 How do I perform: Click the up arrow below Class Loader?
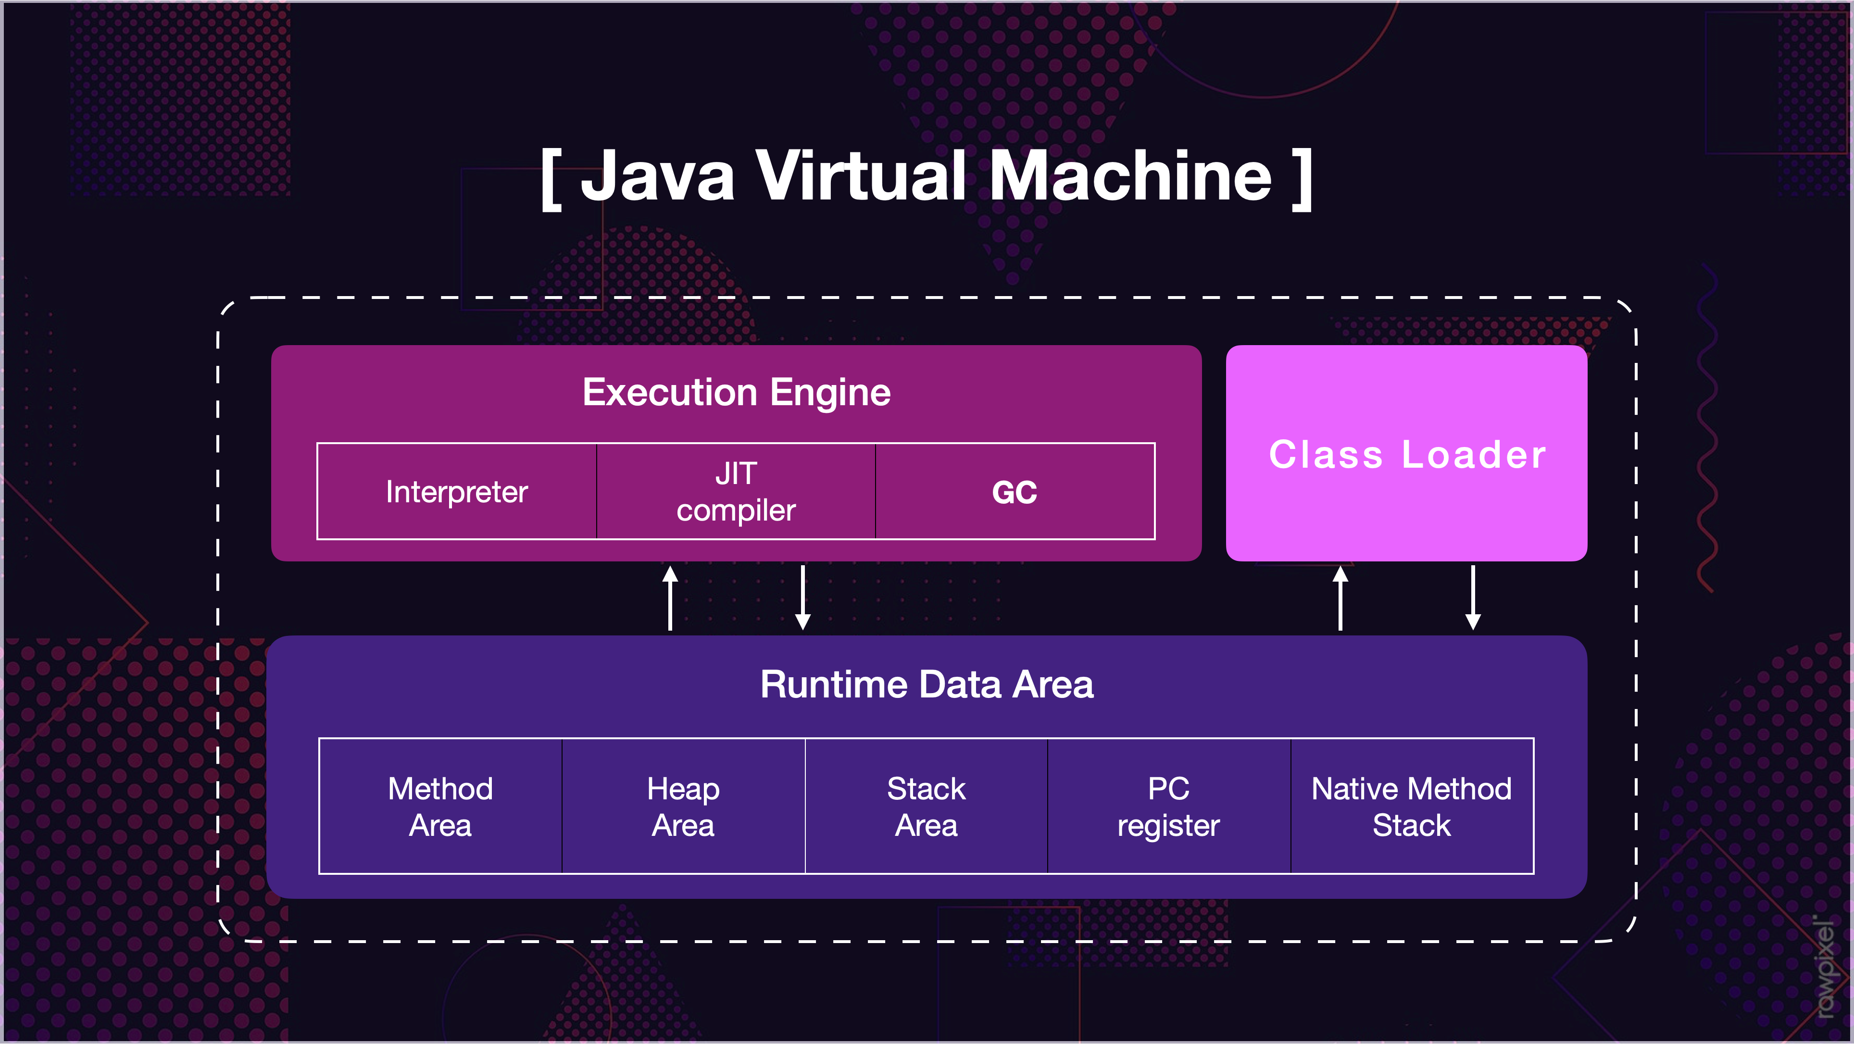point(1340,598)
